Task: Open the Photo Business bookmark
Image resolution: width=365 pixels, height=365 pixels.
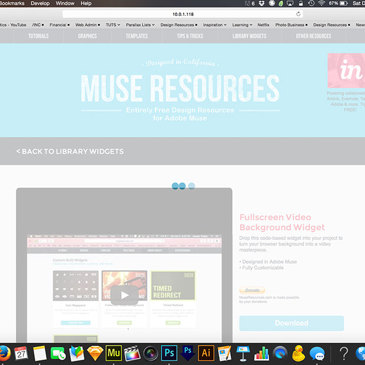Action: click(291, 25)
